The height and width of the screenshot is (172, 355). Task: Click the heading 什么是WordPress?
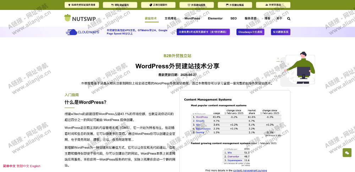pos(85,102)
